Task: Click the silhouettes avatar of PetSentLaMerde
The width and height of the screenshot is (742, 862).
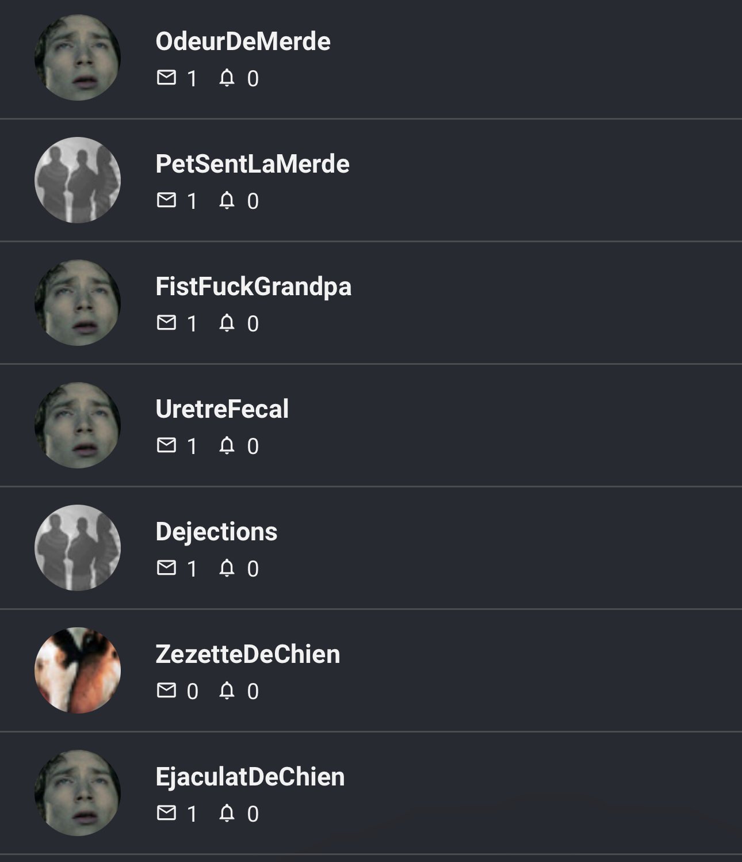Action: 78,180
